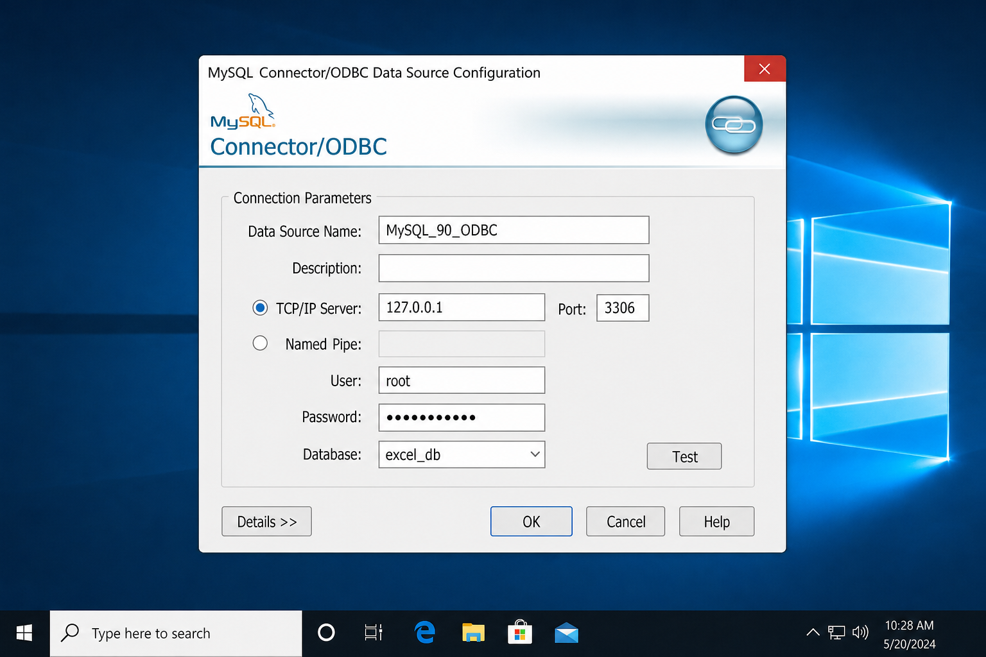Click the dialog title bar text

pos(374,73)
